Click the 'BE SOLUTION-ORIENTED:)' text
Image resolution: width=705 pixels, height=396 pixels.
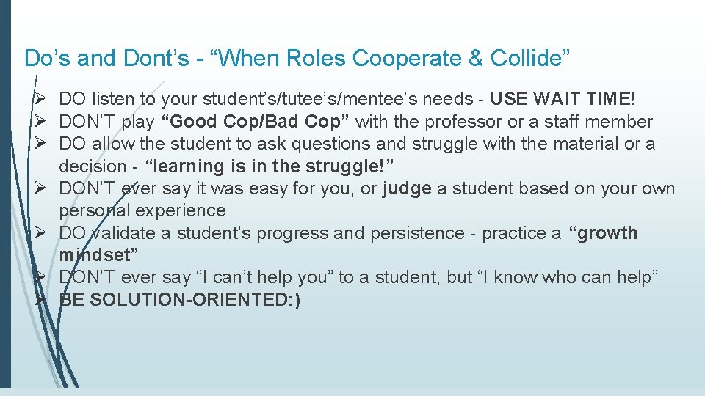(180, 300)
